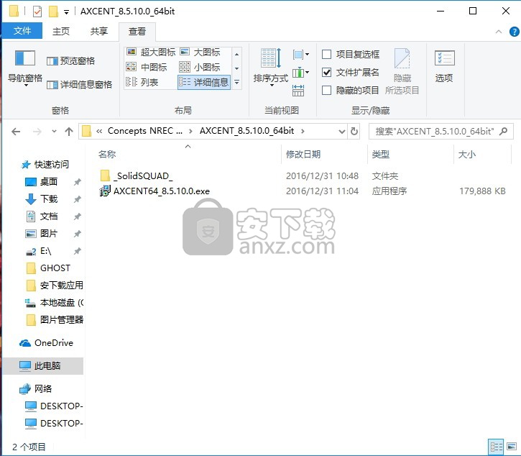This screenshot has width=521, height=456.
Task: Open the Group by dropdown icon
Action: pos(301,54)
